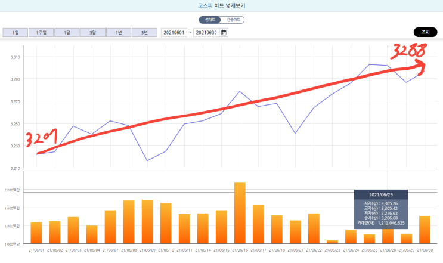This screenshot has width=443, height=263.
Task: Select the 1달 period button
Action: [67, 32]
